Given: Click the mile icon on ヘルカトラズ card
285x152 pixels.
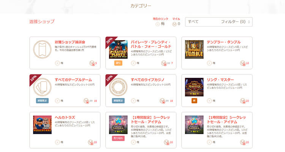Looking at the screenshot, I should 91,142.
